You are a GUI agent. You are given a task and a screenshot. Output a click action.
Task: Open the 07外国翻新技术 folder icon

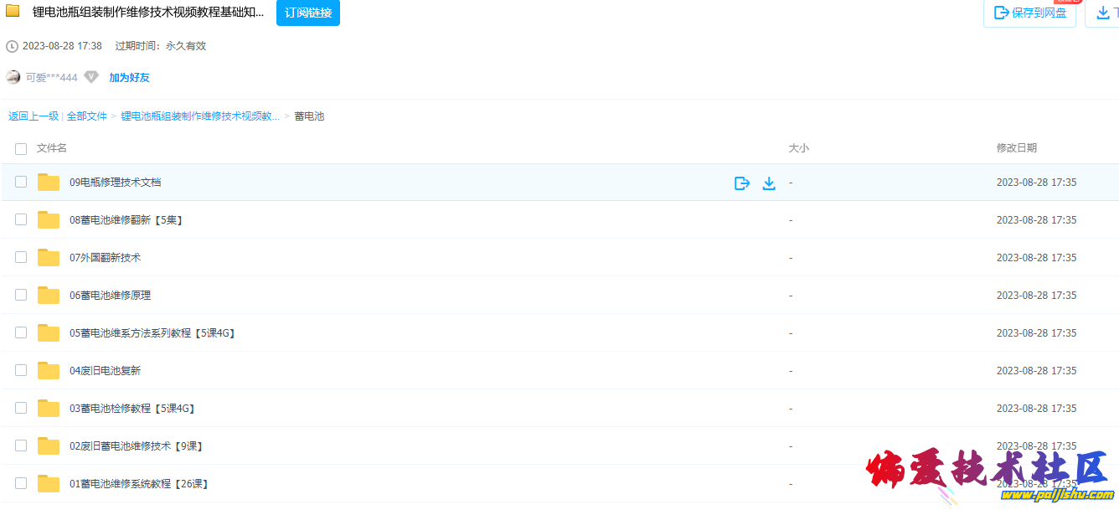[49, 258]
